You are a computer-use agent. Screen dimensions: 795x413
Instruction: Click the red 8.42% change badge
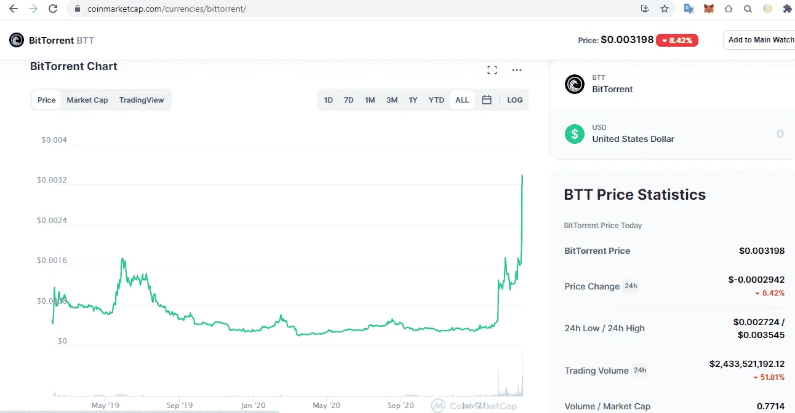point(677,41)
